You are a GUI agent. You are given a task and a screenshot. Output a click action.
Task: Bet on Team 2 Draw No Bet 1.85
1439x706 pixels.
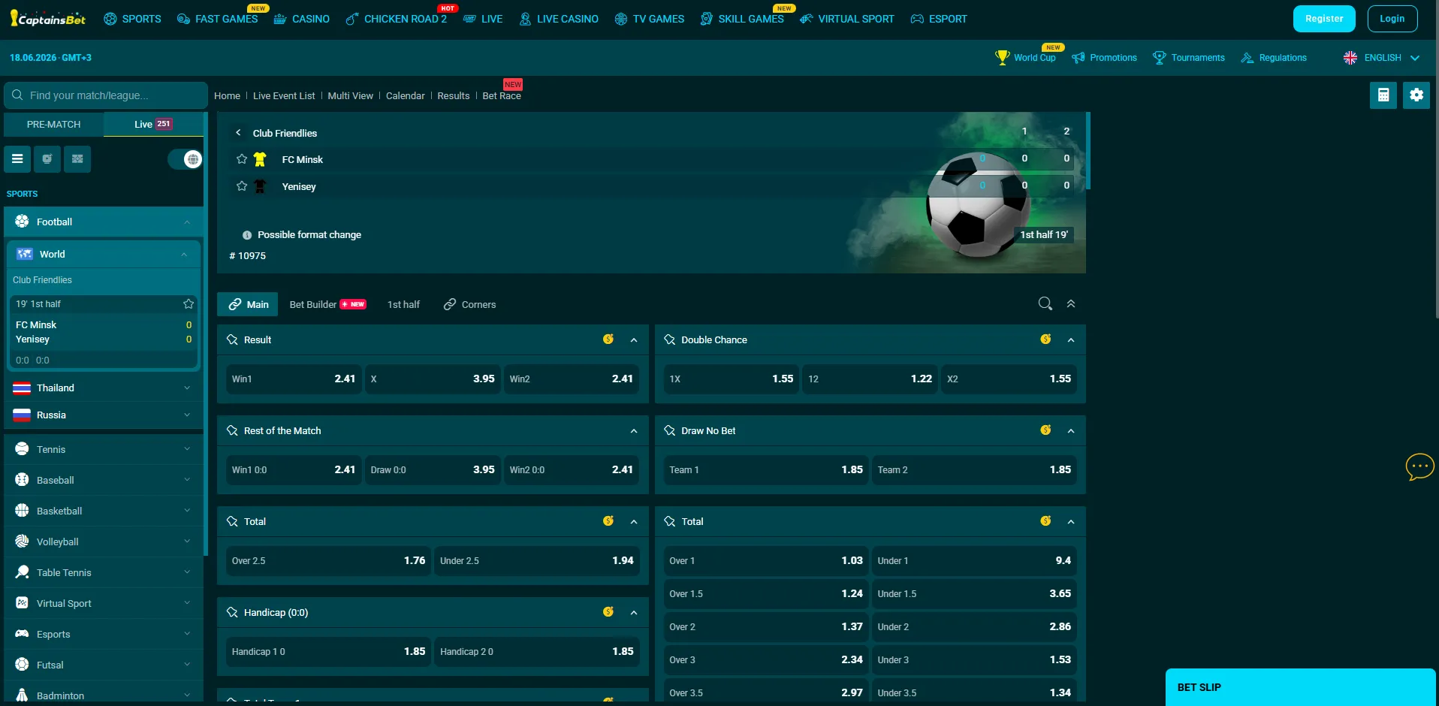click(974, 470)
